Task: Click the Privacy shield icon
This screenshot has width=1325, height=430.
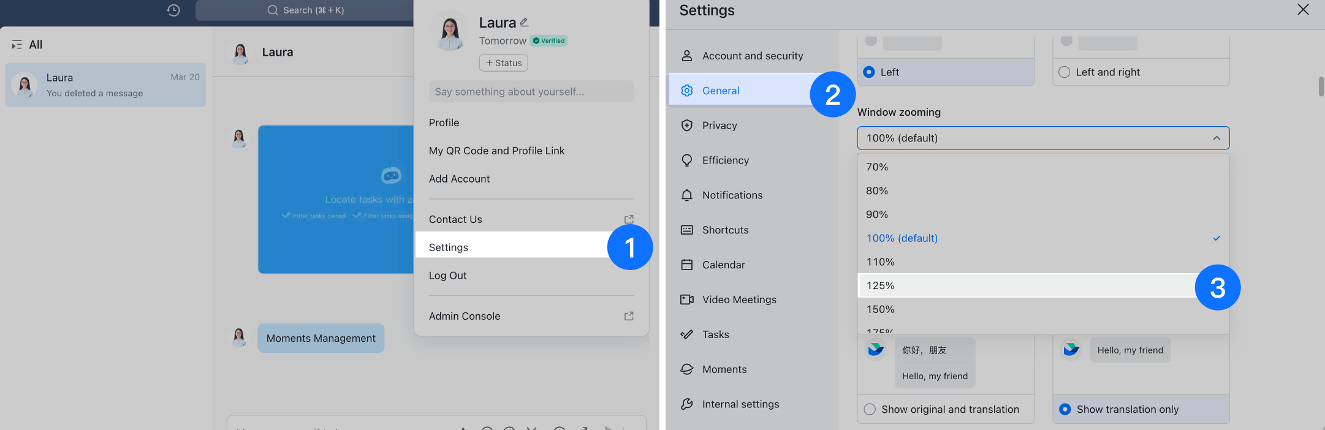Action: coord(687,126)
